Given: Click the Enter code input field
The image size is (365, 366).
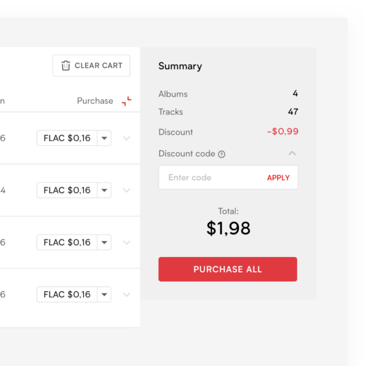Looking at the screenshot, I should click(210, 178).
